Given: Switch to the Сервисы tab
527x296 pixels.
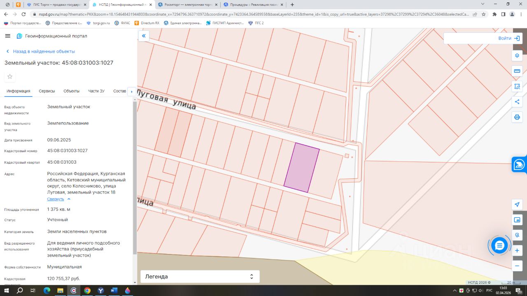Looking at the screenshot, I should [47, 91].
